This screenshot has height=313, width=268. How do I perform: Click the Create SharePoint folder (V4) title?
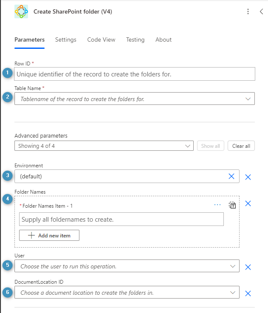[73, 11]
